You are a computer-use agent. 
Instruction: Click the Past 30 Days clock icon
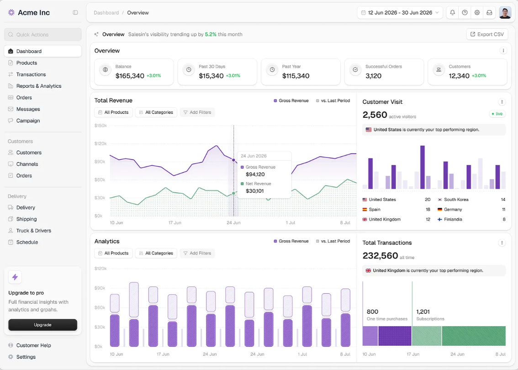point(189,70)
